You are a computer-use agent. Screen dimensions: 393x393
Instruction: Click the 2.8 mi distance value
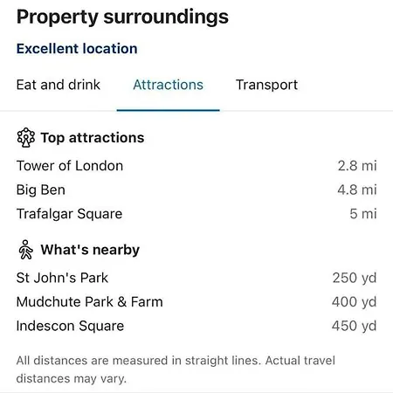(x=357, y=166)
